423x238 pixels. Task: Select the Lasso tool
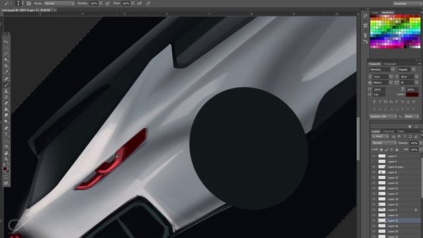6,54
